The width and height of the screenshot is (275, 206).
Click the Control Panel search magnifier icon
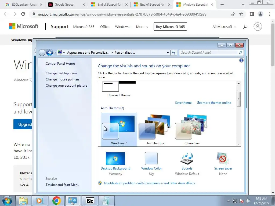point(240,53)
